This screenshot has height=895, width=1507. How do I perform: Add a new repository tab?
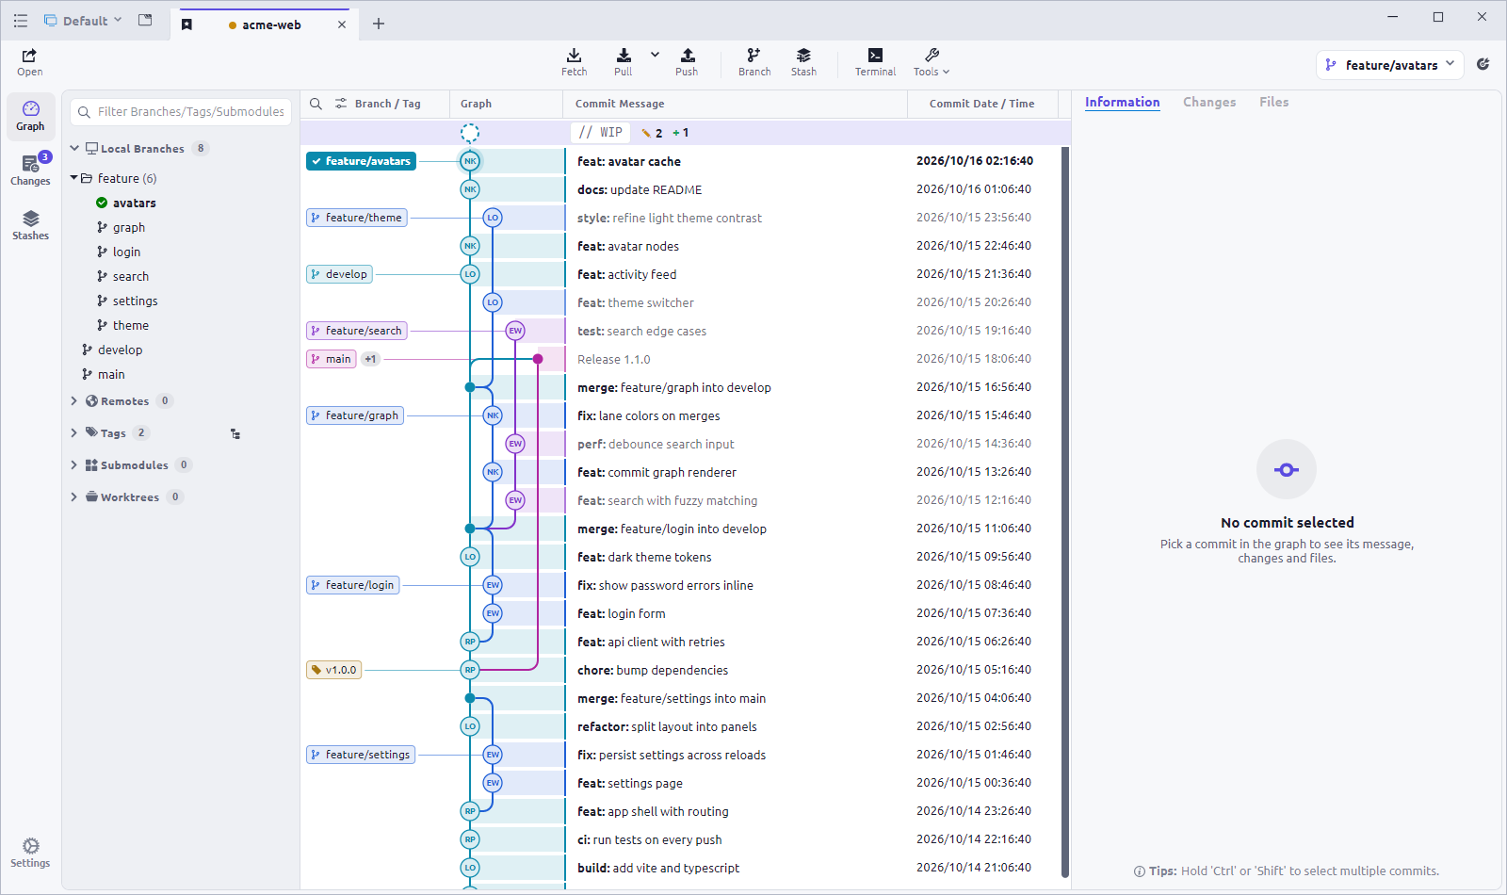click(379, 24)
